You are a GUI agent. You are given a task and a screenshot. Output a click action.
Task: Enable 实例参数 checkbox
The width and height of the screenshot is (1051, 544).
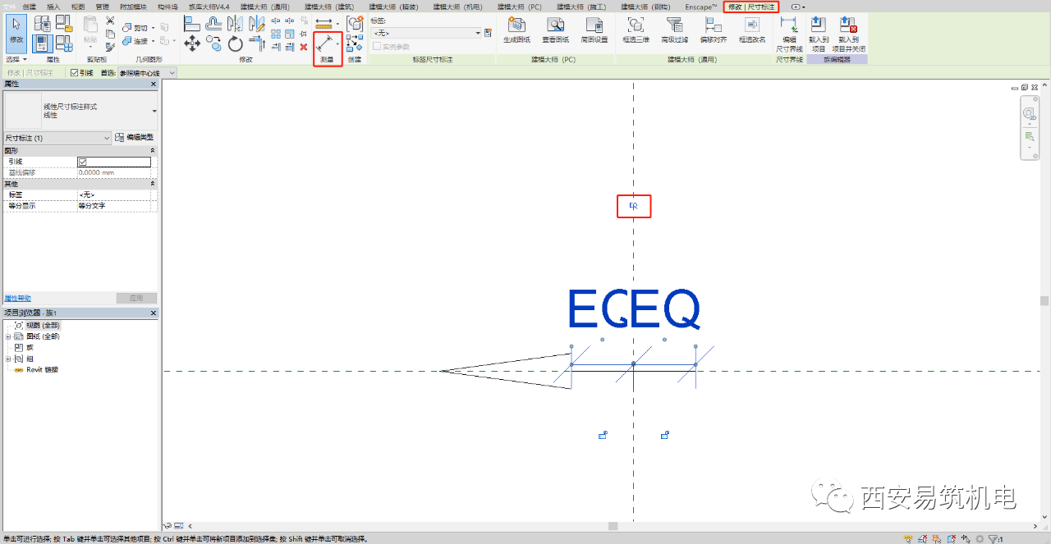click(378, 46)
